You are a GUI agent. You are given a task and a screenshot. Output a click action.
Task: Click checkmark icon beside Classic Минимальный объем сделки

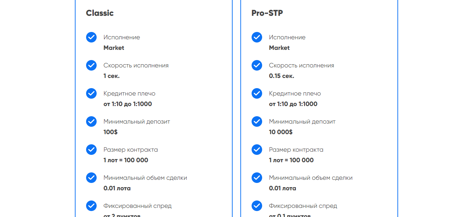pos(91,178)
